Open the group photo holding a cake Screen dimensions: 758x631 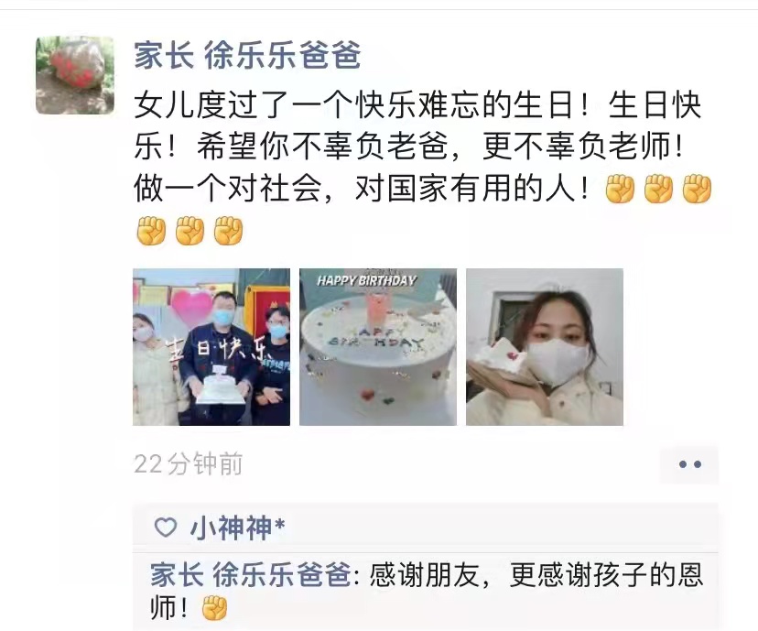click(211, 347)
